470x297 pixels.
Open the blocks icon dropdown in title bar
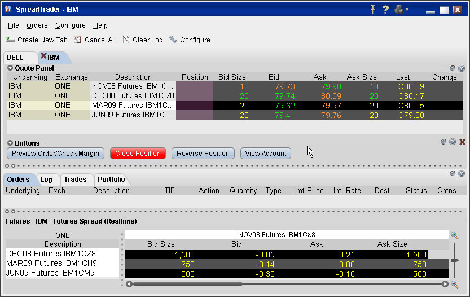[402, 10]
